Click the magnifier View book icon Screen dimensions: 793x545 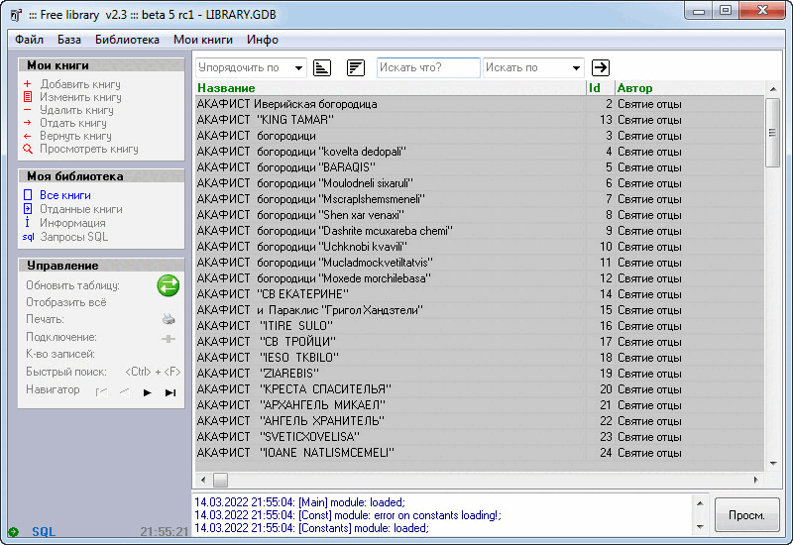(28, 149)
